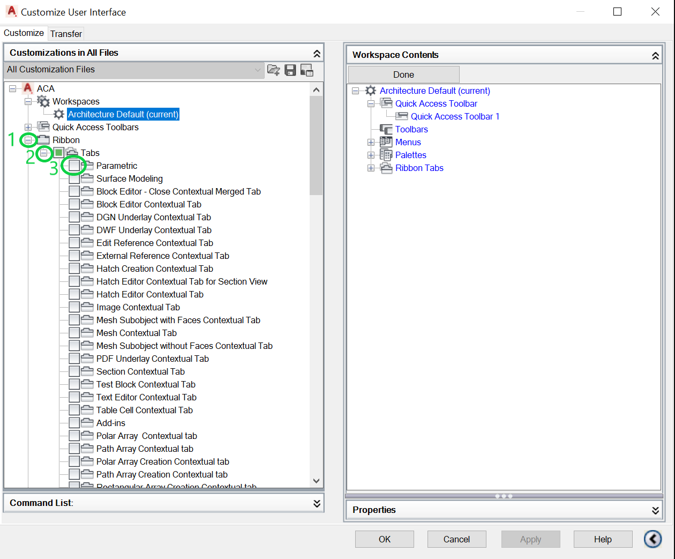Collapse the Ribbon node
This screenshot has width=675, height=559.
28,140
